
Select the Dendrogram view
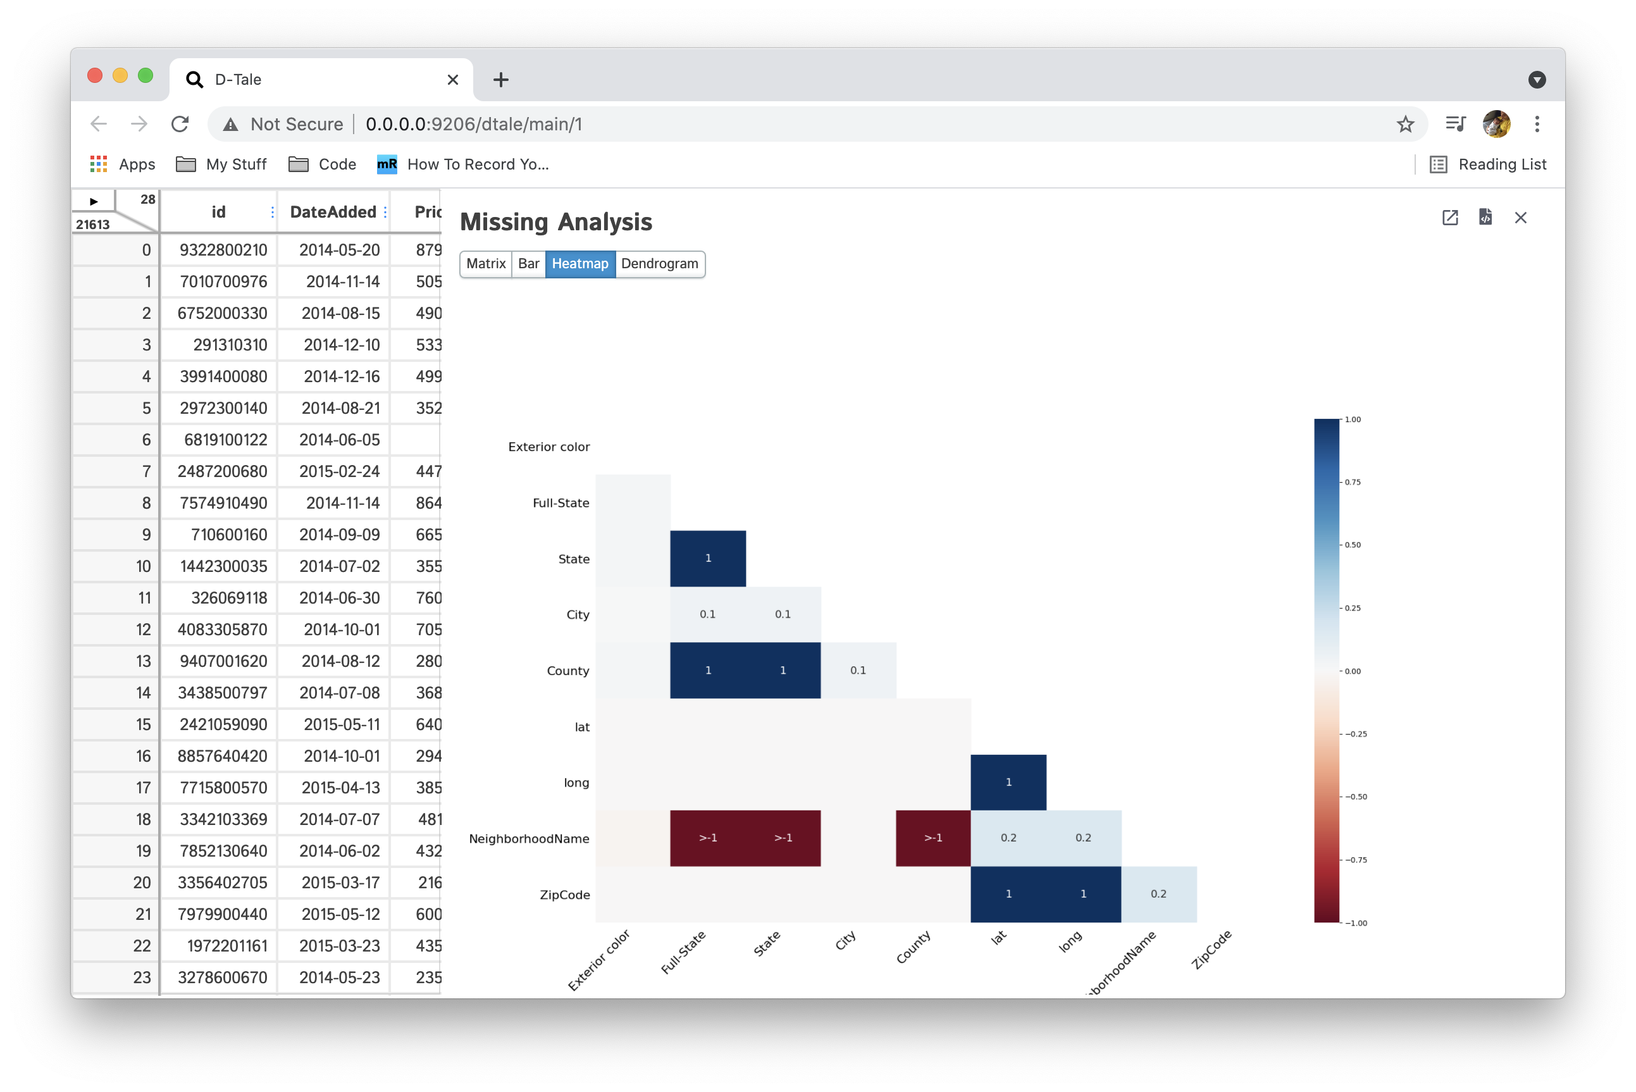[659, 264]
